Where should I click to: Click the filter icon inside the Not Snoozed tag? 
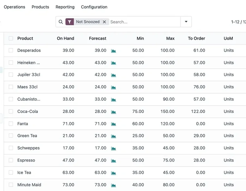click(70, 22)
